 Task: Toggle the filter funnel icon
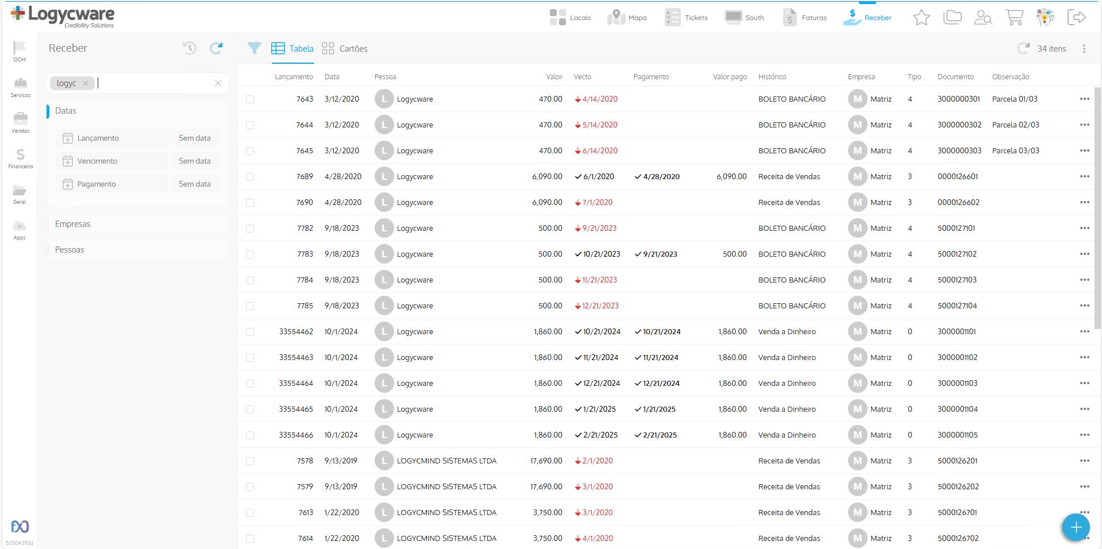pos(254,48)
